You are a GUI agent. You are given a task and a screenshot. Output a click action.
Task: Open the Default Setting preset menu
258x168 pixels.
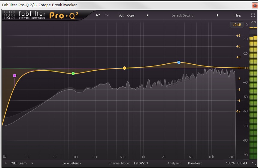pyautogui.click(x=182, y=15)
